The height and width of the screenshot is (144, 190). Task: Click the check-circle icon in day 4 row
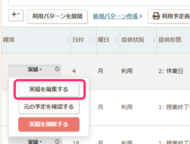tap(57, 69)
